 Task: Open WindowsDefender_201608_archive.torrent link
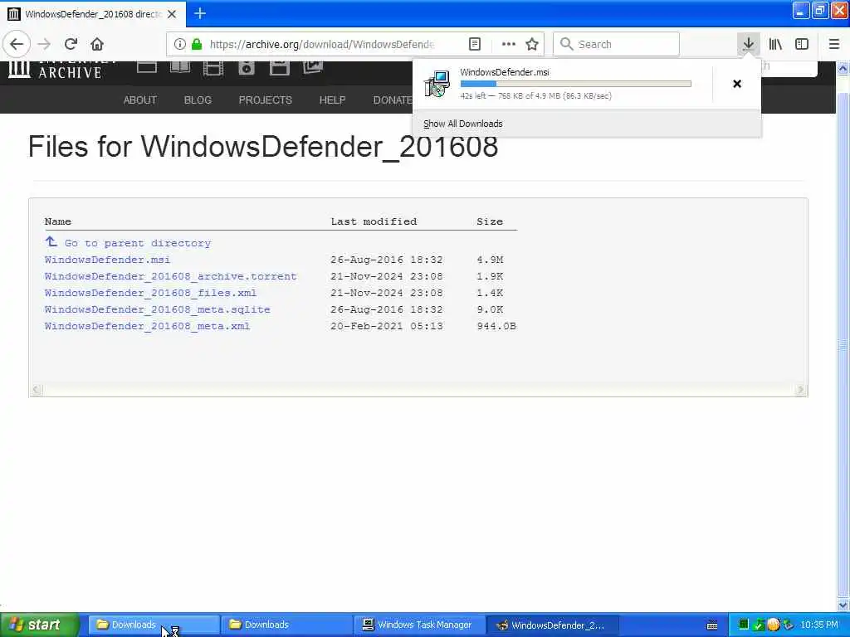(x=171, y=276)
